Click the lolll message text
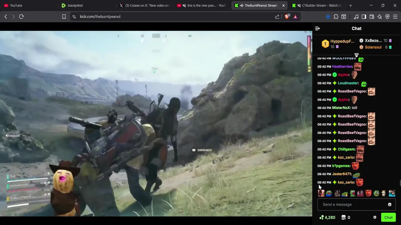This screenshot has height=225, width=401. (x=354, y=108)
